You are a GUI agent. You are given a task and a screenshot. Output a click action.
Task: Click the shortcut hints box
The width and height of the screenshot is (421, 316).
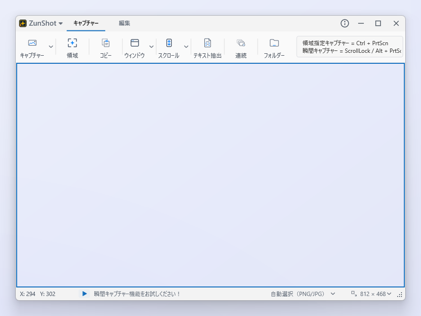(350, 47)
